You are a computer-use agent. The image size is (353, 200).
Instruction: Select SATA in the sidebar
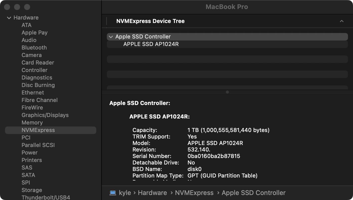point(28,175)
